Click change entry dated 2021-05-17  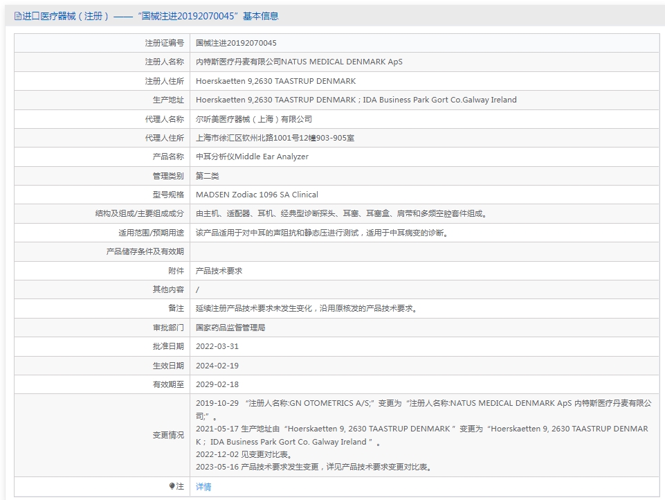[422, 435]
